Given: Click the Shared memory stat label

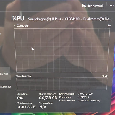Looking at the screenshot, I should tap(47, 94).
